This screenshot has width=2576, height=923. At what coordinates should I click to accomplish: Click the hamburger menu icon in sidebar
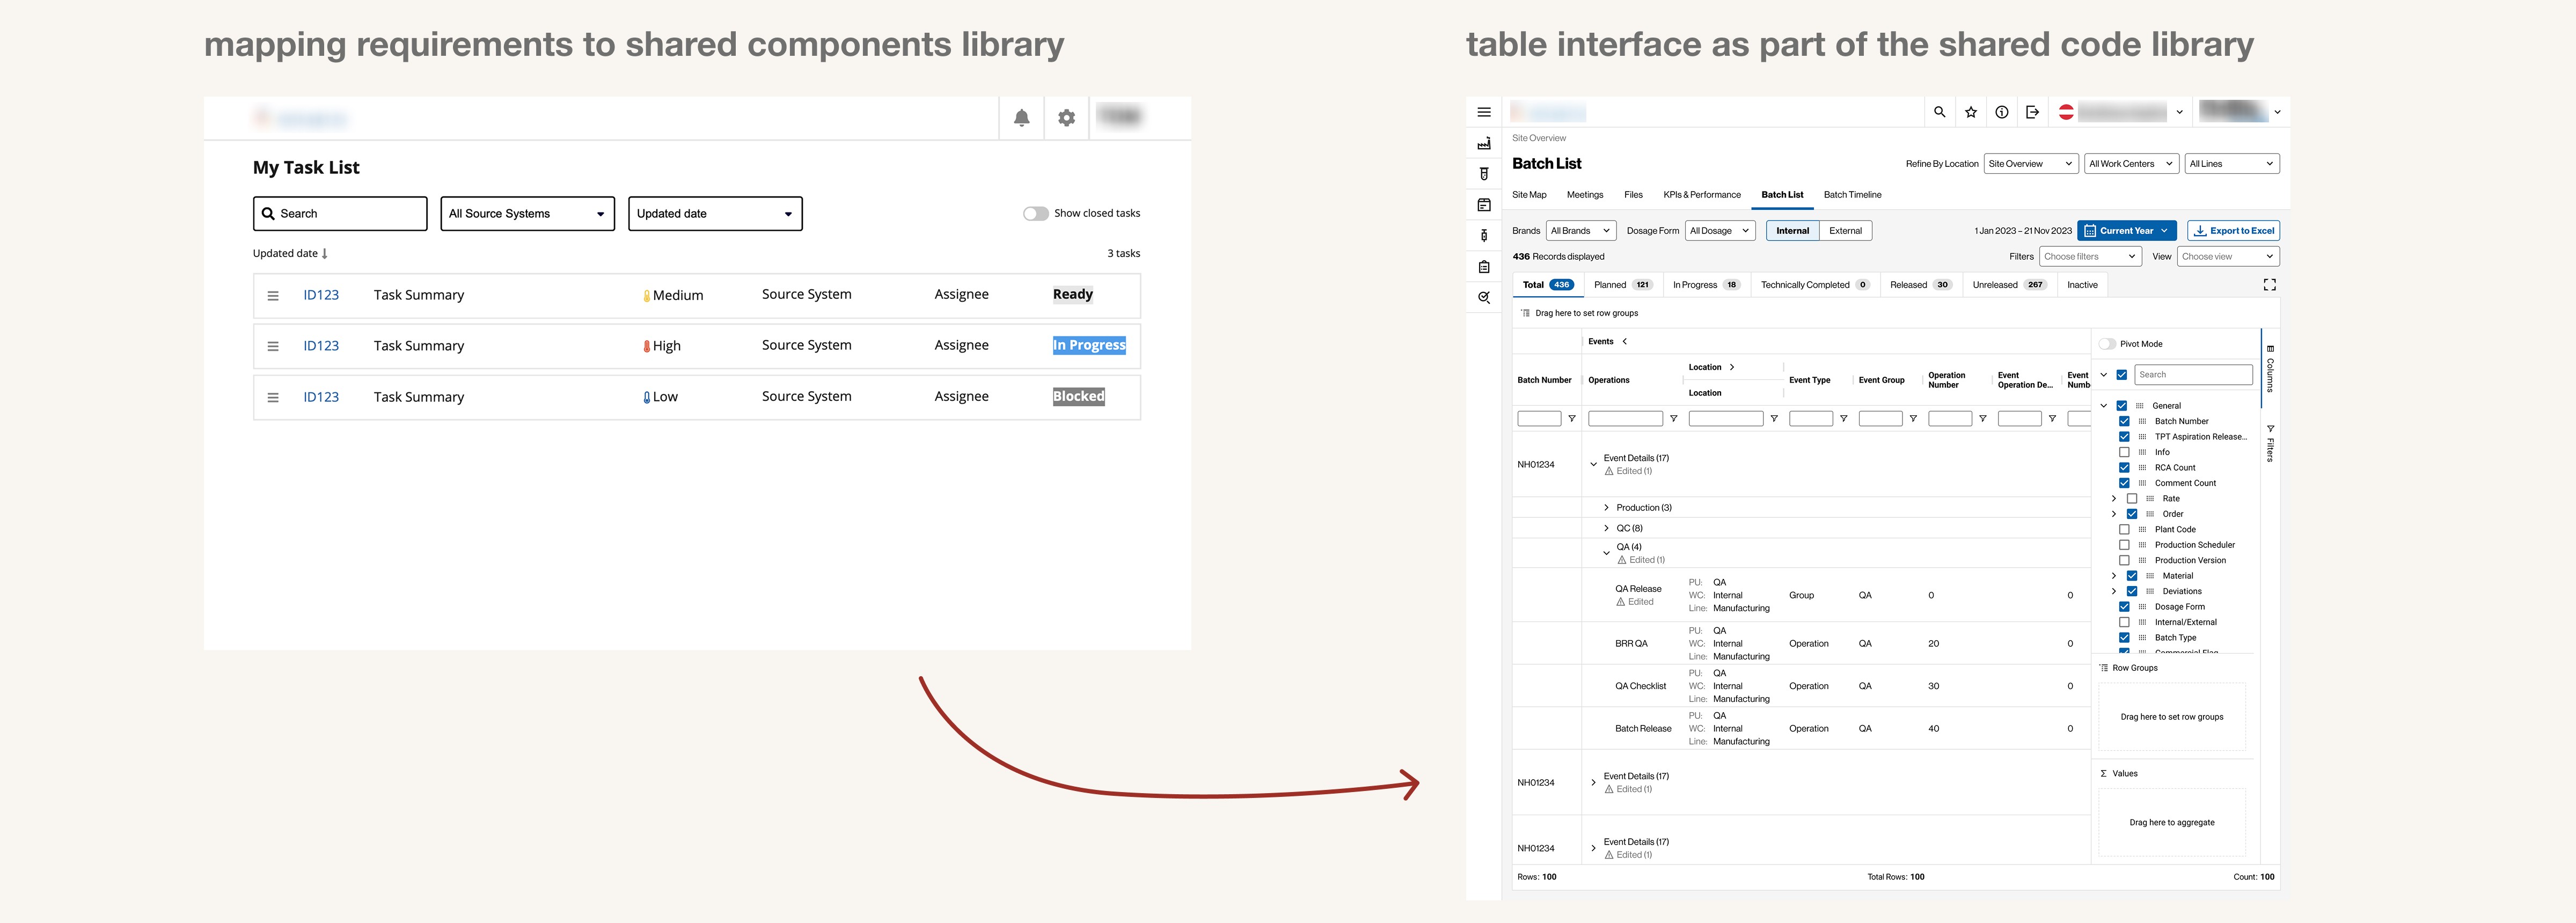click(x=1483, y=112)
